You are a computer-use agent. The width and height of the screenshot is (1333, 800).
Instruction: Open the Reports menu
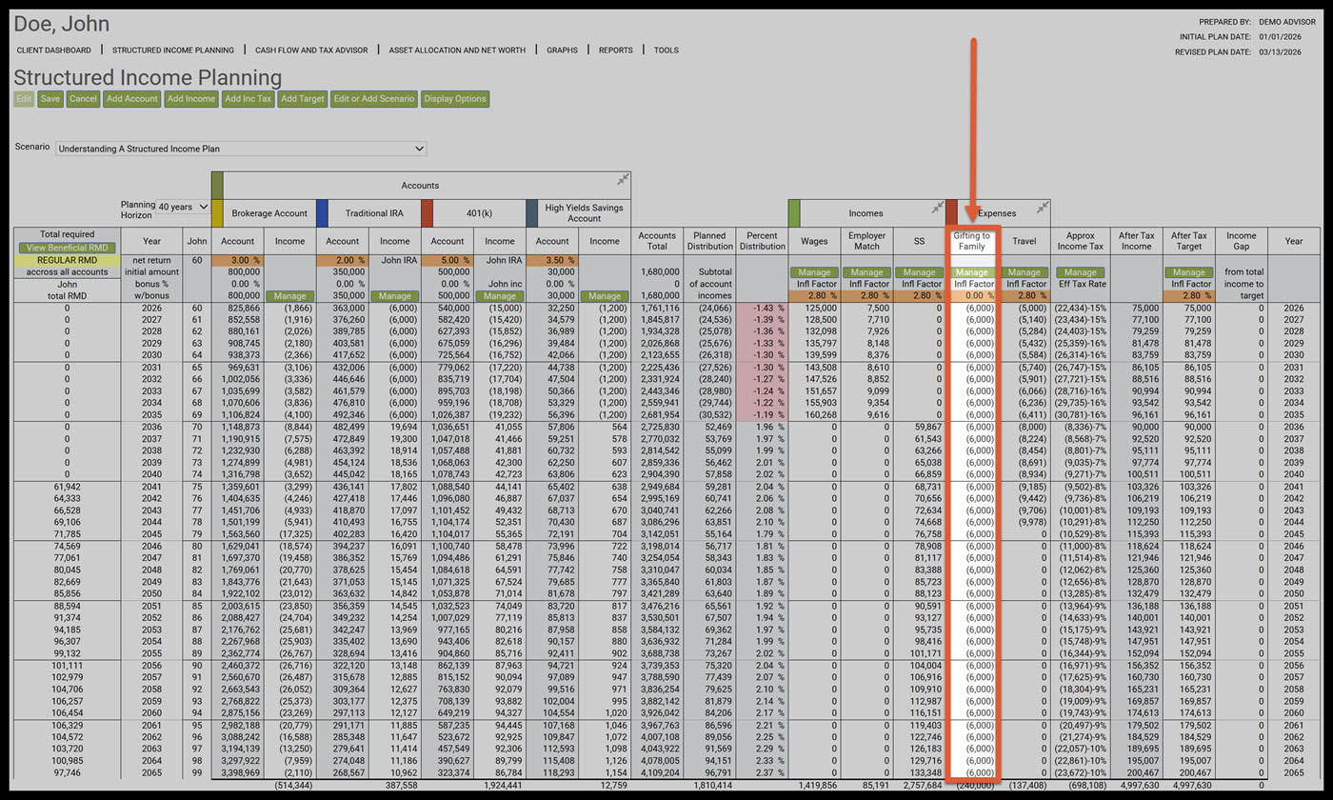coord(615,50)
